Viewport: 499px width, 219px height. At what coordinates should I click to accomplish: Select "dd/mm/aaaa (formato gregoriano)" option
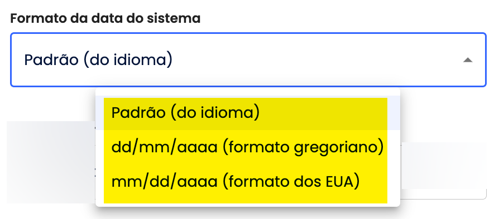(248, 147)
